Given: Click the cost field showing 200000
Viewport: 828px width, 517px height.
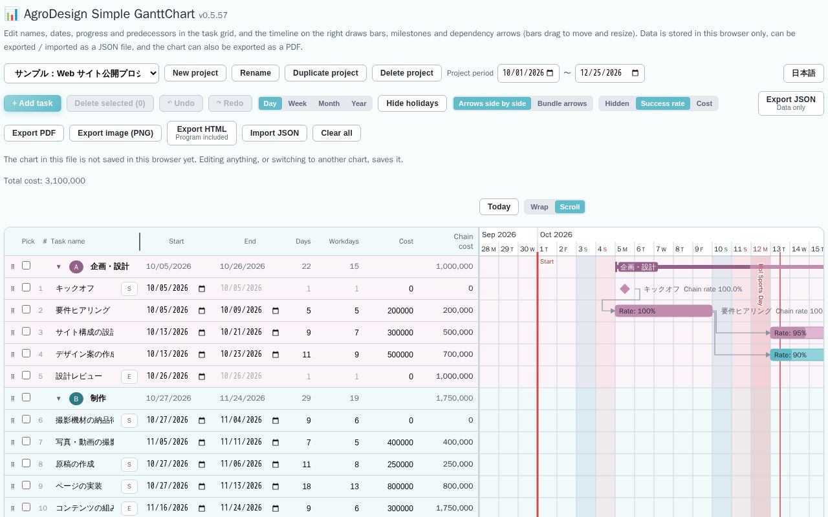Looking at the screenshot, I should click(399, 311).
